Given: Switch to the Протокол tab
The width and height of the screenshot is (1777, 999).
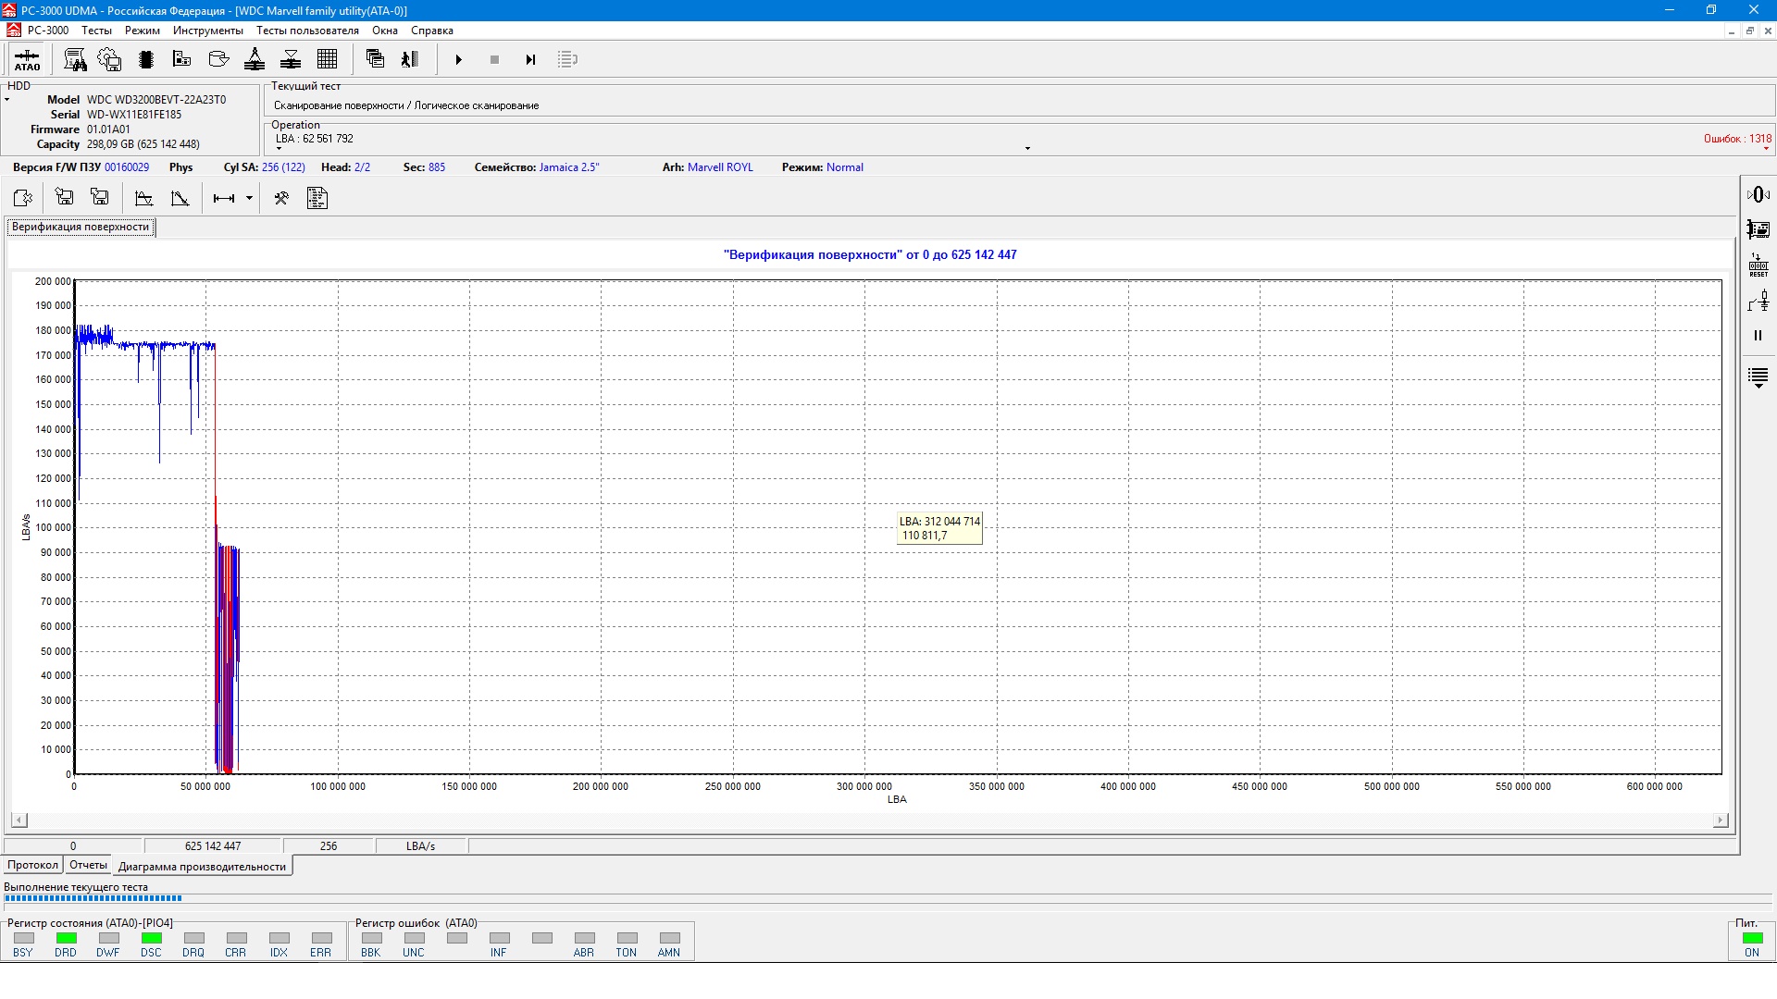Looking at the screenshot, I should coord(32,865).
